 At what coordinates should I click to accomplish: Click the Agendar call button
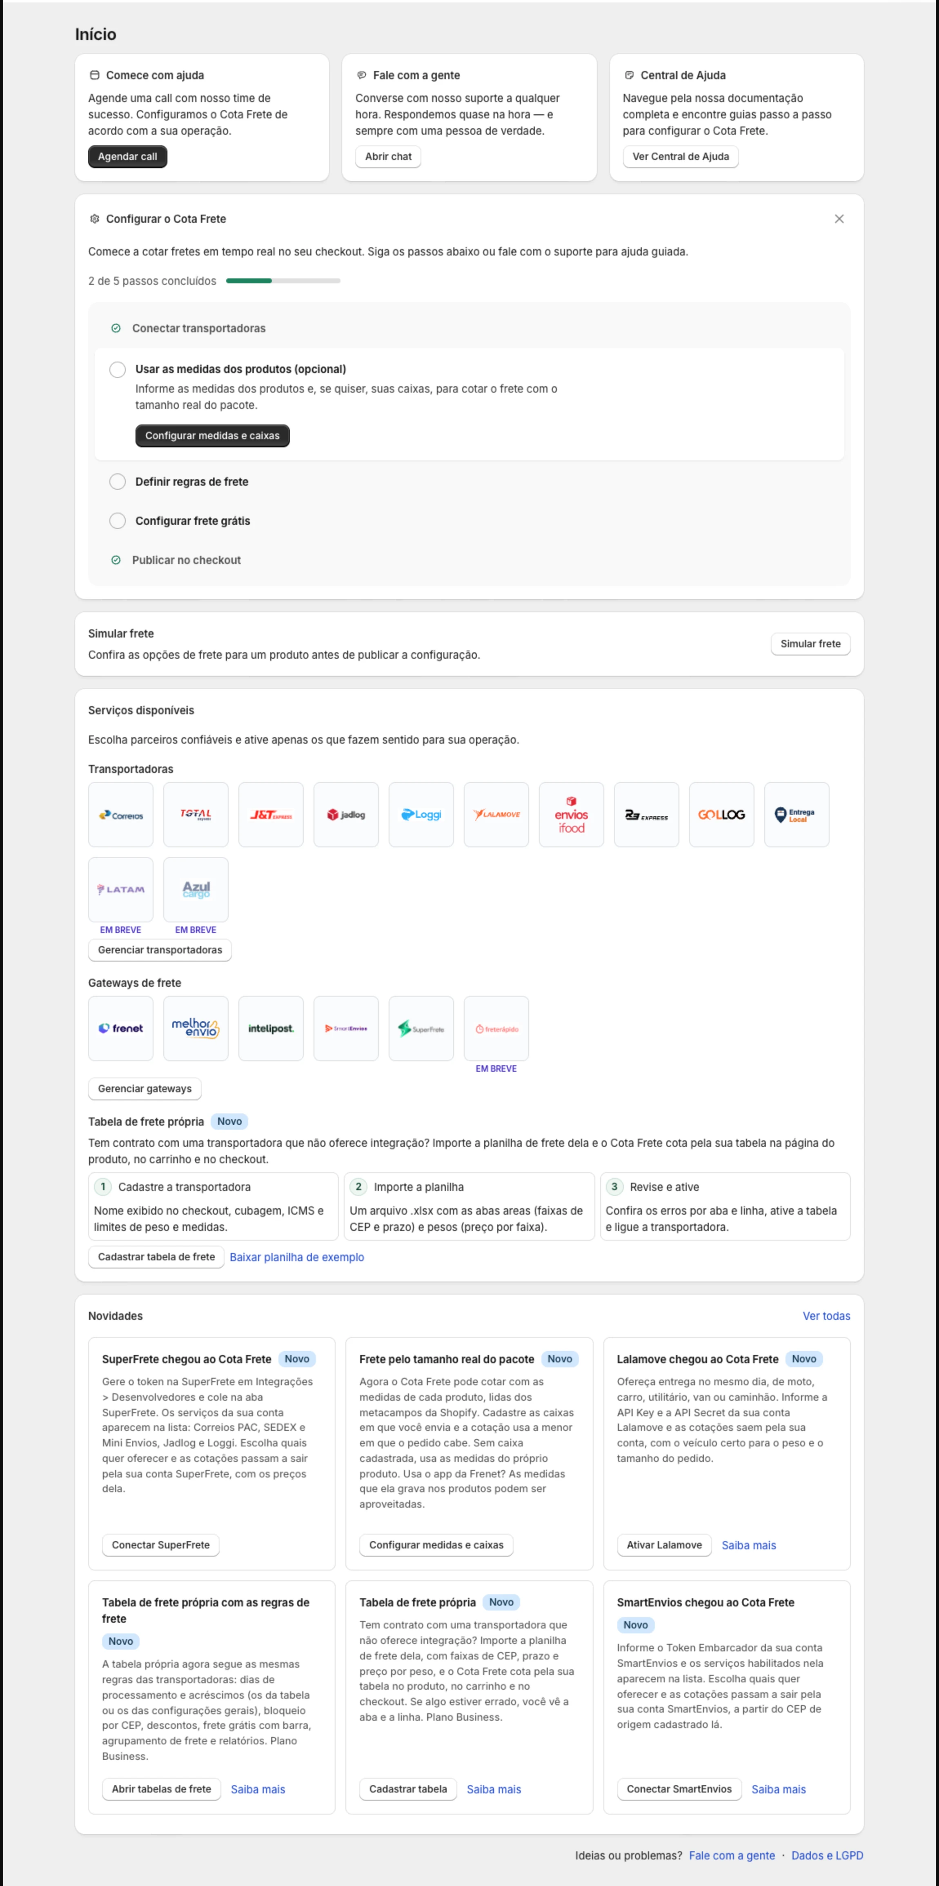coord(127,157)
